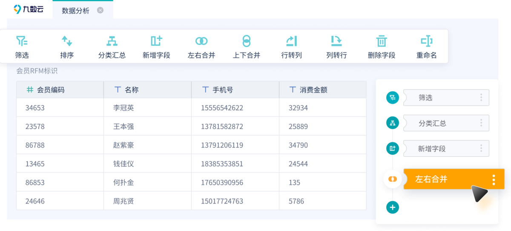Select phone cell 13781582872
511x231 pixels.
tap(235, 127)
